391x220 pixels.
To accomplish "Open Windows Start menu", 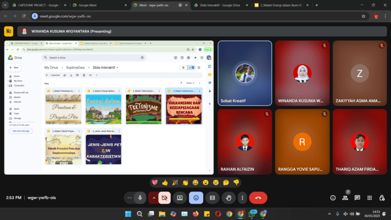I will click(x=128, y=213).
